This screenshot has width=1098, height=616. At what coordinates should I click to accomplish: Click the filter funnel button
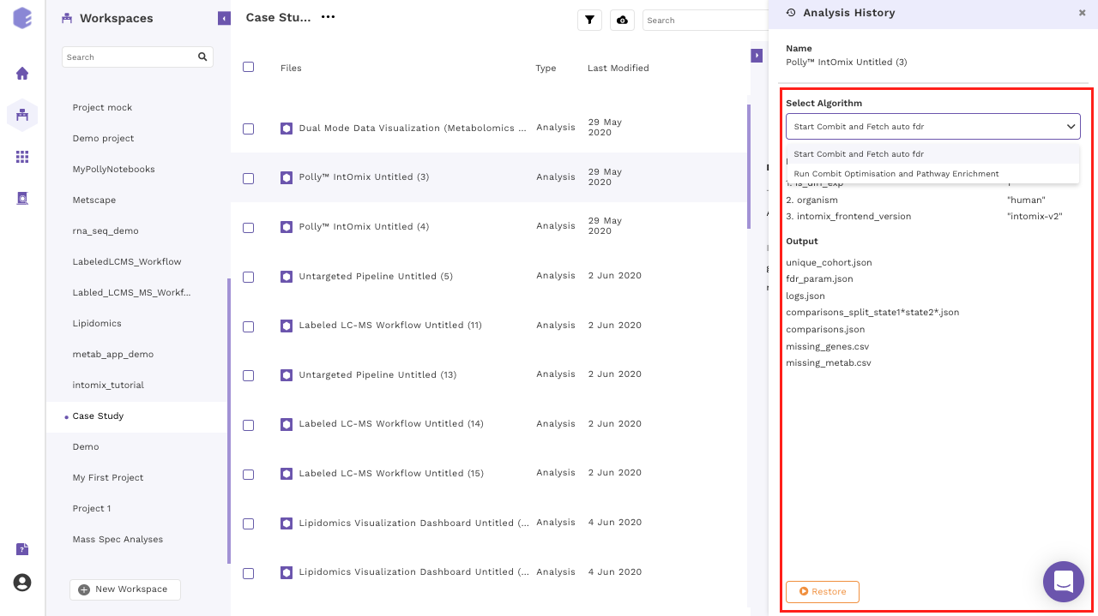pos(589,20)
